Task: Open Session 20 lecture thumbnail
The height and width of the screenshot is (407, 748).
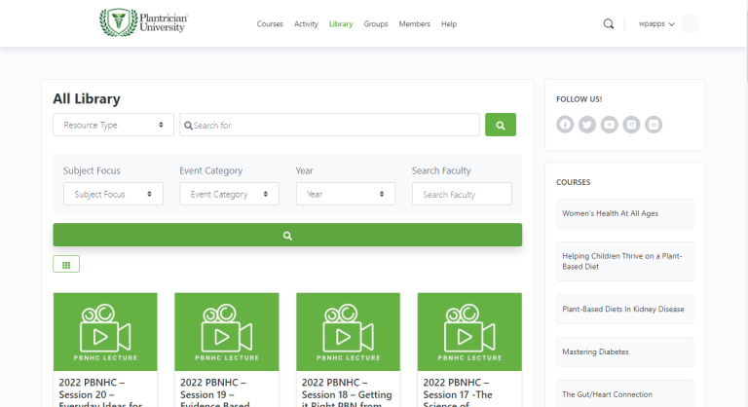Action: [105, 330]
